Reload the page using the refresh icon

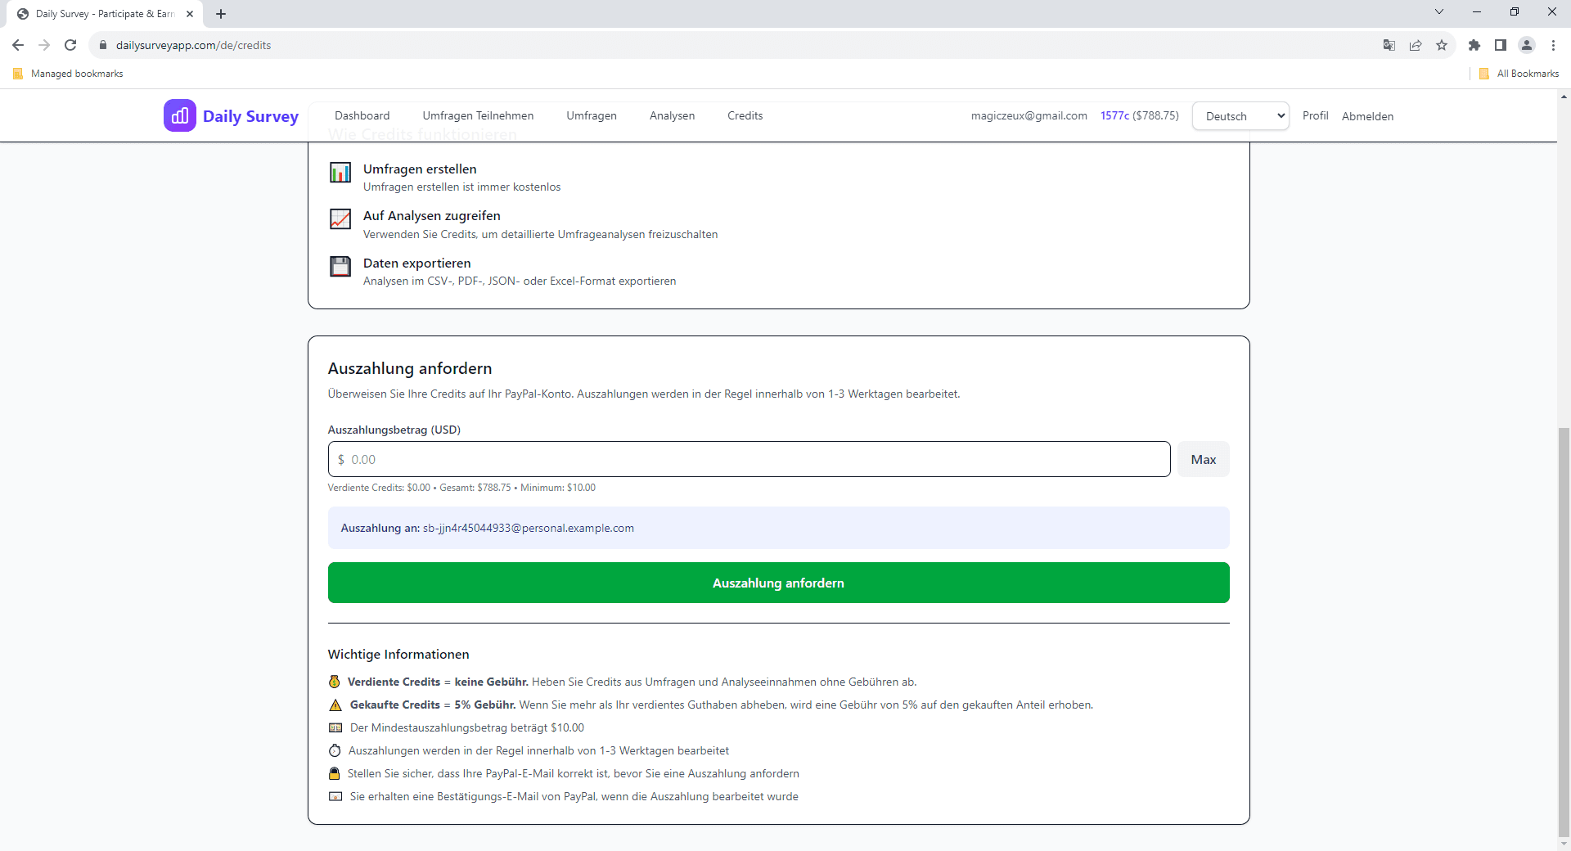tap(70, 45)
